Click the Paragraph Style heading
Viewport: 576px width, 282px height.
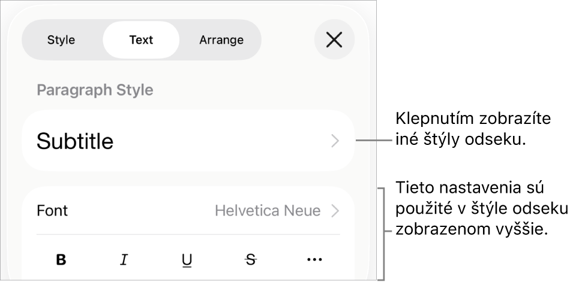pyautogui.click(x=95, y=90)
